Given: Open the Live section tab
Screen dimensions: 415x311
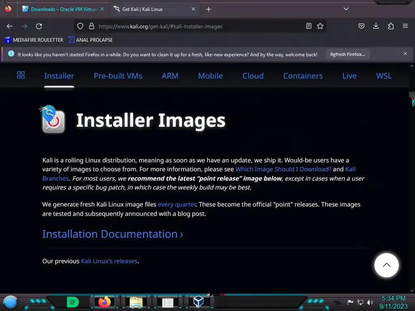Looking at the screenshot, I should [349, 76].
